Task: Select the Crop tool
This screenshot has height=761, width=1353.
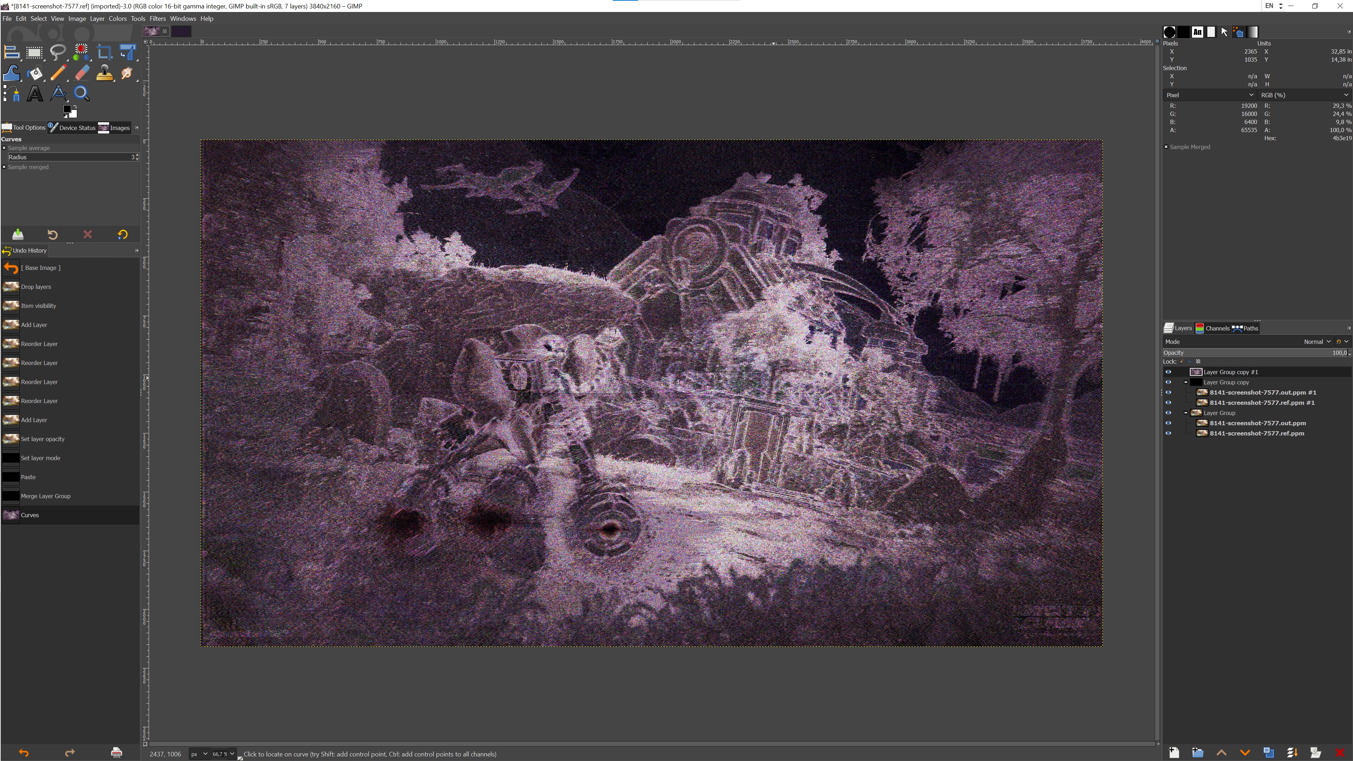Action: point(105,52)
